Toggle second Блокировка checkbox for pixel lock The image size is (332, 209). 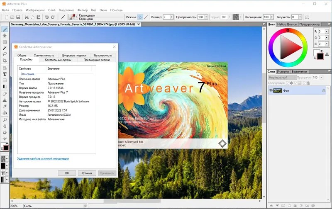(x=296, y=83)
